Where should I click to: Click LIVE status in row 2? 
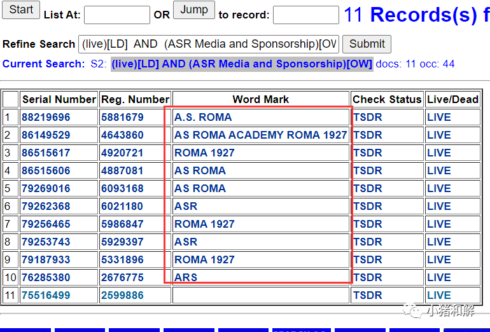click(439, 135)
